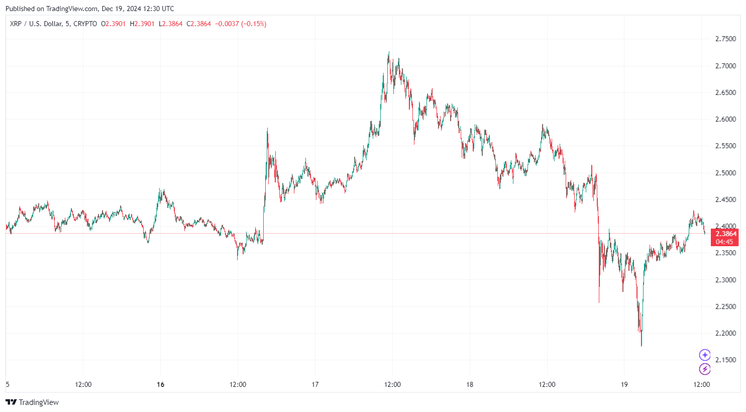Click the 2.2000 price axis label
This screenshot has height=412, width=746.
pos(725,333)
